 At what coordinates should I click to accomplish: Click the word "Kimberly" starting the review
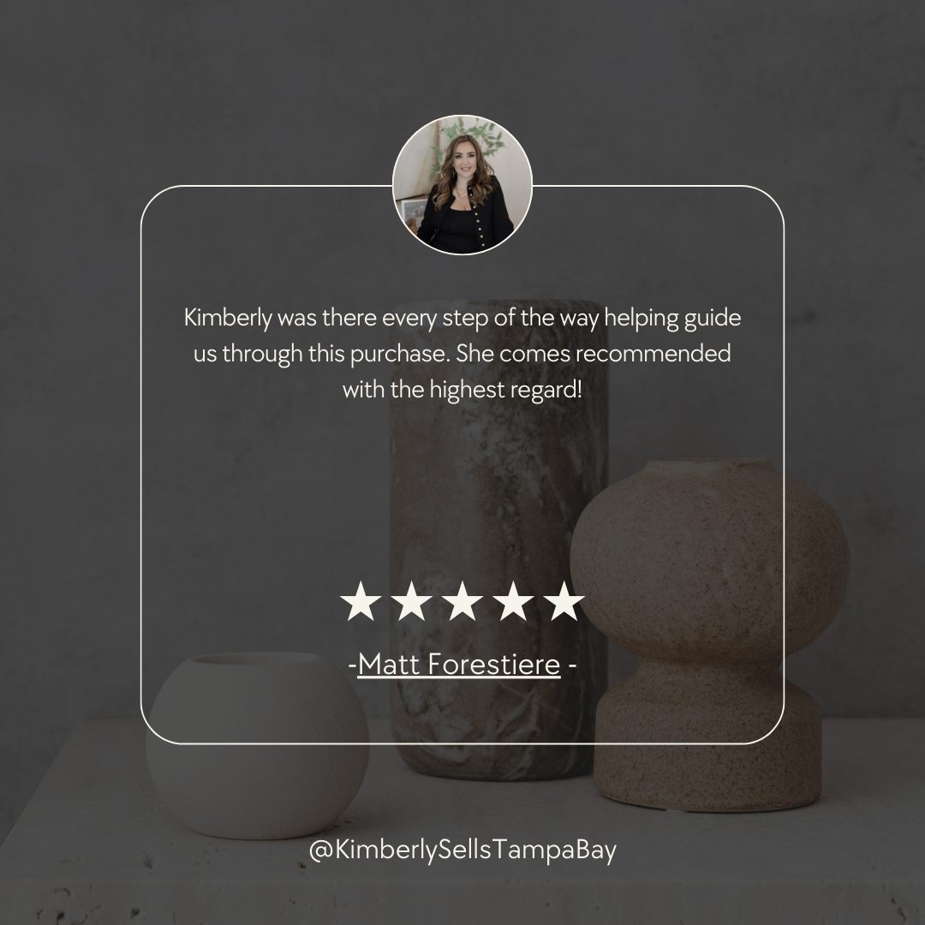pyautogui.click(x=228, y=318)
